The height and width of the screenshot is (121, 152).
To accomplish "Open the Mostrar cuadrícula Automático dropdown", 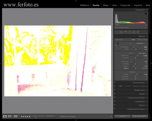I will pos(50,116).
